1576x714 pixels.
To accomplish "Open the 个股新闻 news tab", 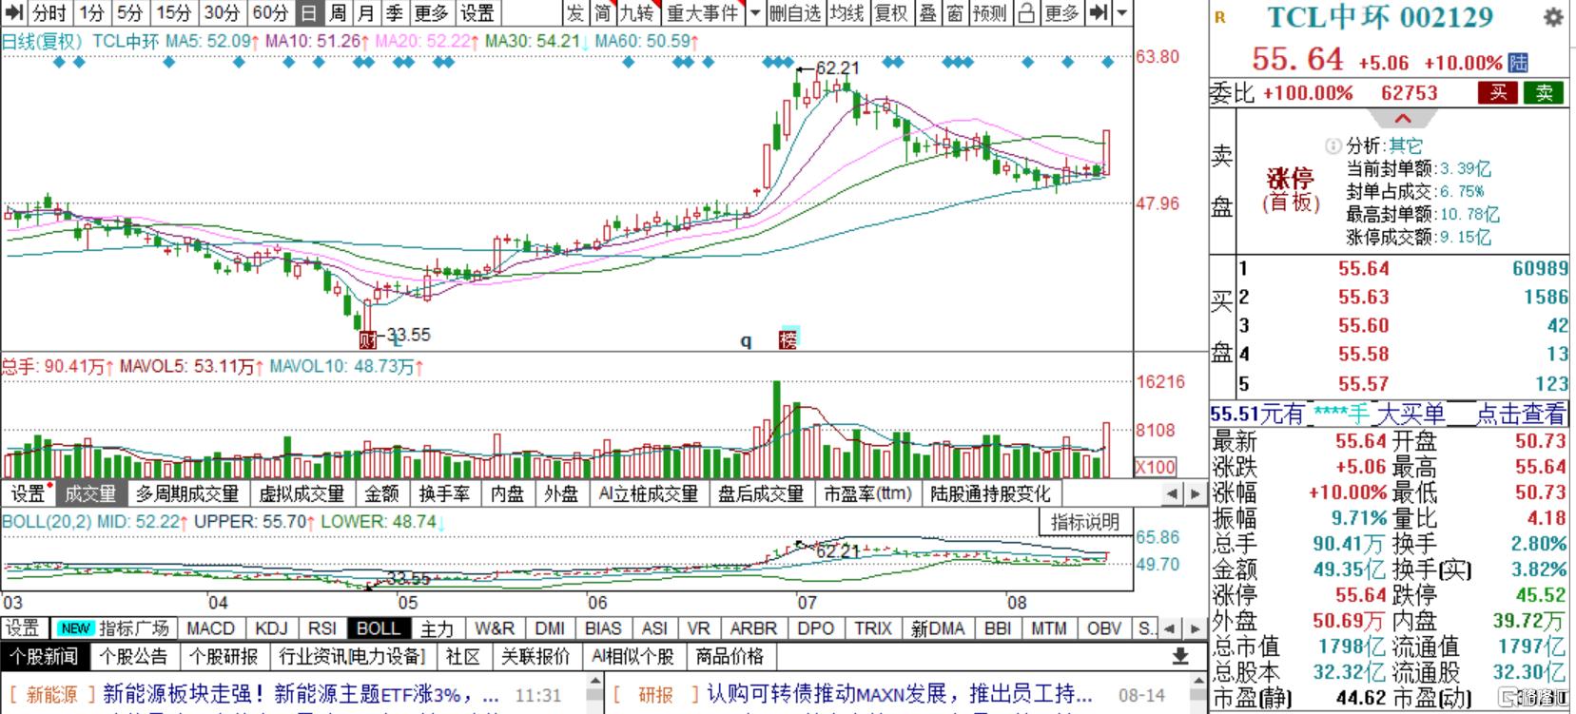I will (x=45, y=656).
